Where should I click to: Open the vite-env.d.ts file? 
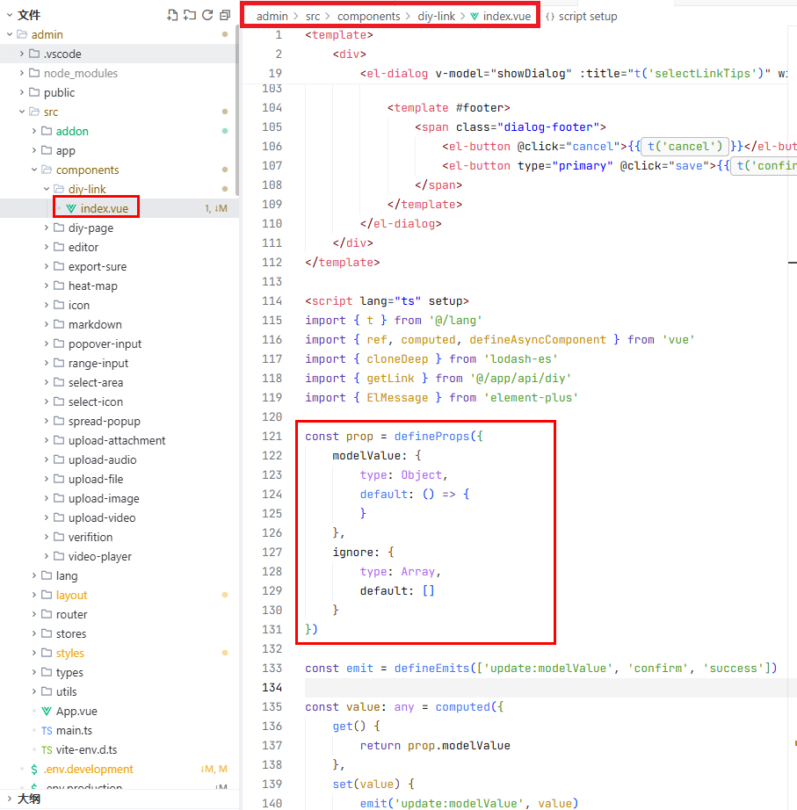86,749
